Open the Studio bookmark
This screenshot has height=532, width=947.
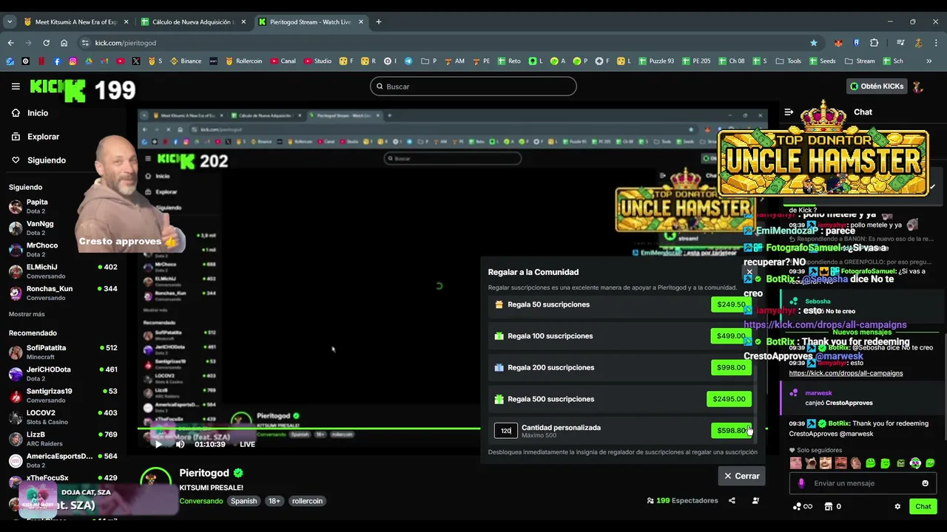[x=317, y=61]
